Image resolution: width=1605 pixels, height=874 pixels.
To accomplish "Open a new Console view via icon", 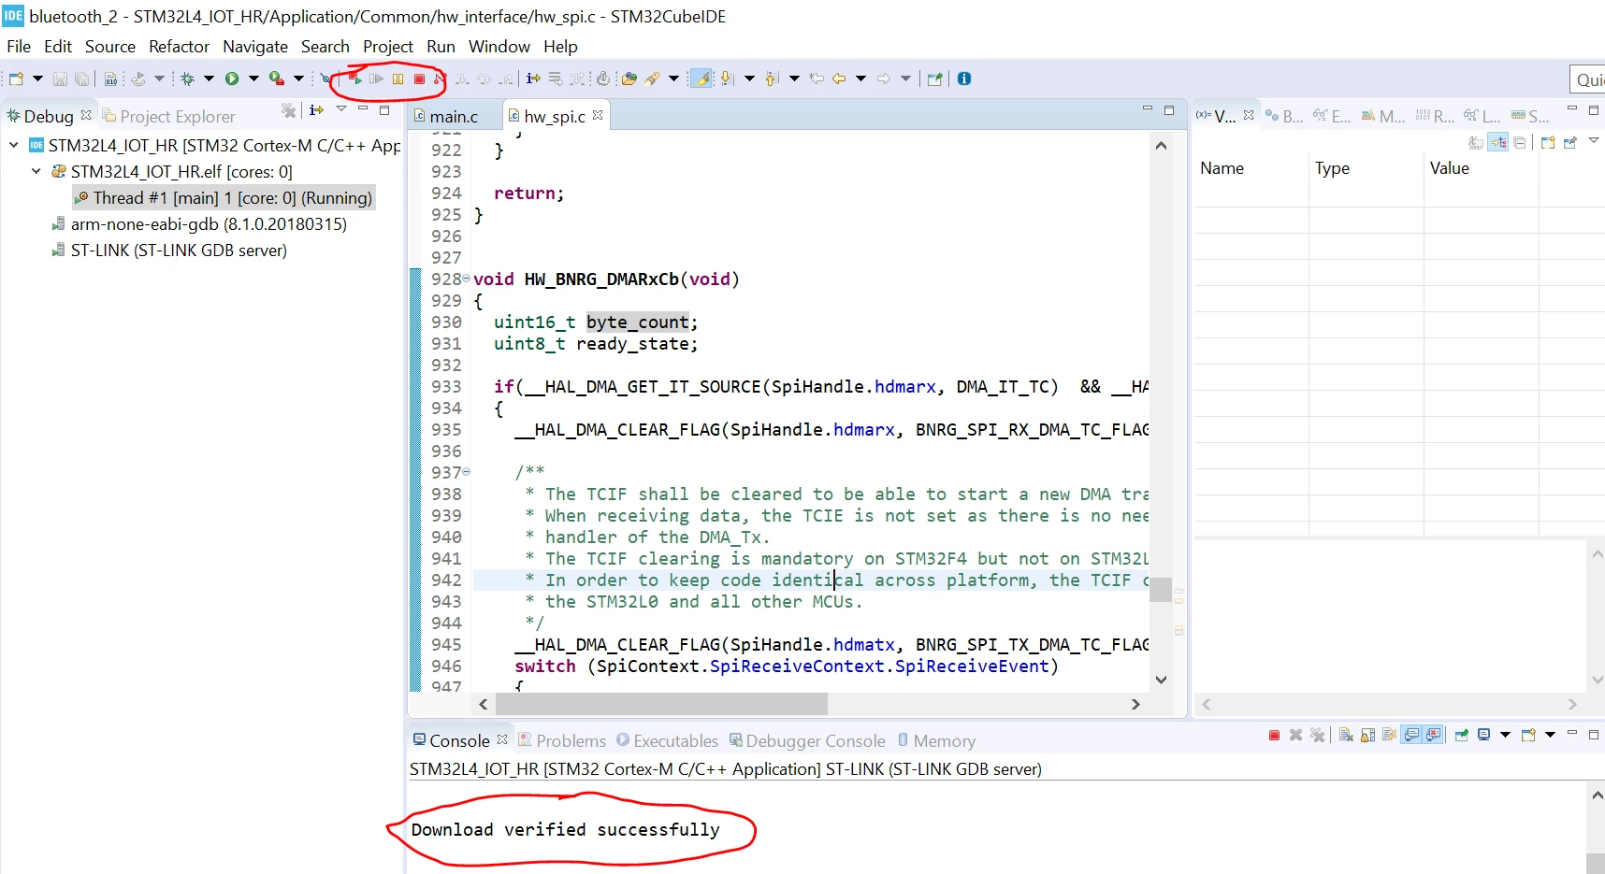I will coord(1528,735).
